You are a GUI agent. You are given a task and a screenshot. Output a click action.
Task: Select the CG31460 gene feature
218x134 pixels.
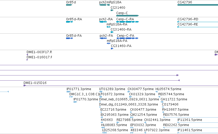112,10
